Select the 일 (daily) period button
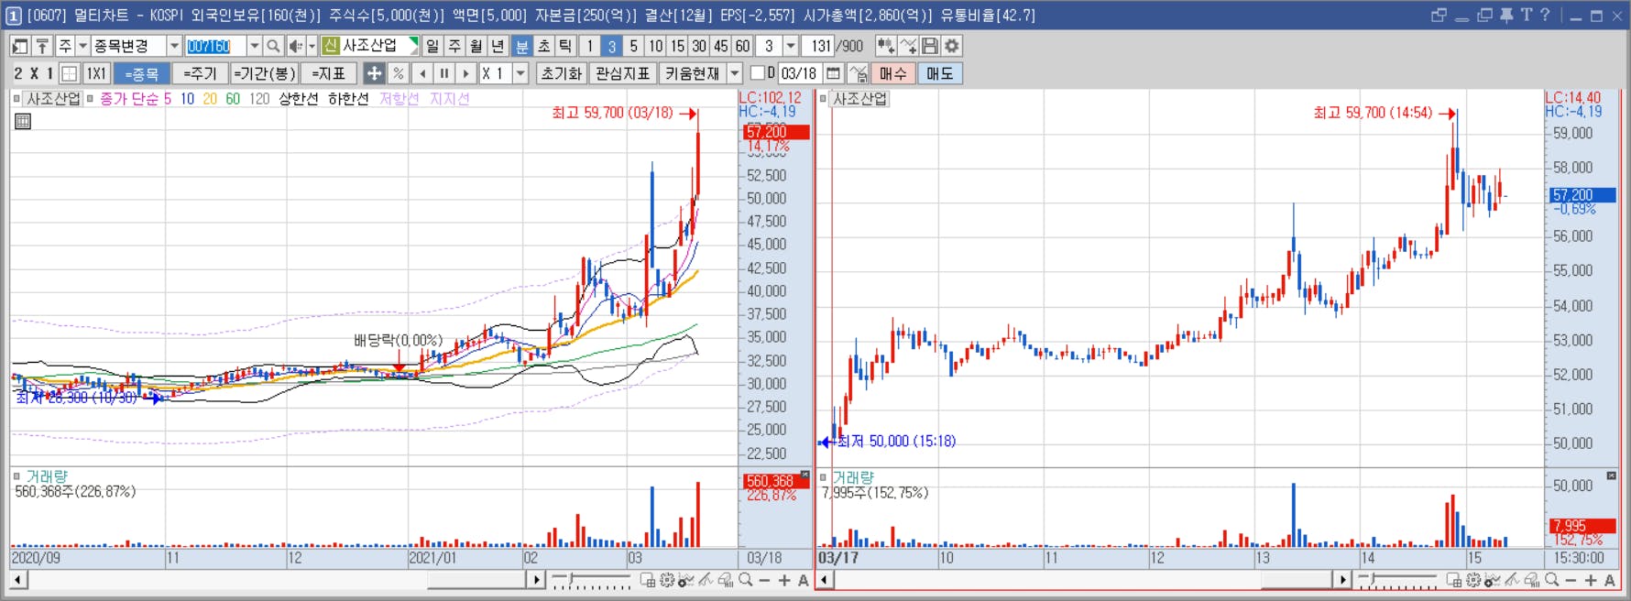Viewport: 1631px width, 601px height. click(432, 46)
